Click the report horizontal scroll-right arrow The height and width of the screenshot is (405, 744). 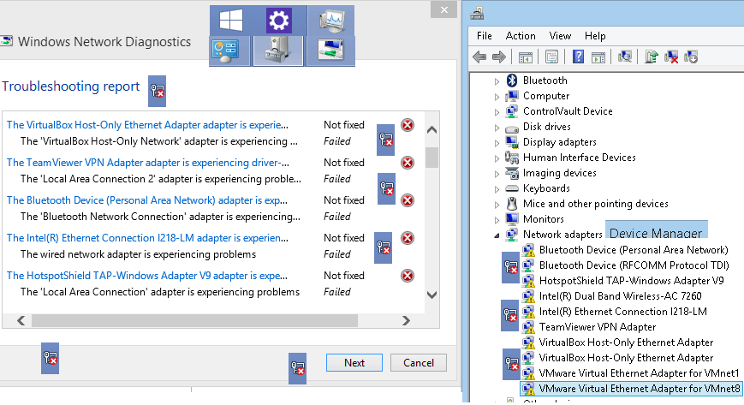click(406, 321)
